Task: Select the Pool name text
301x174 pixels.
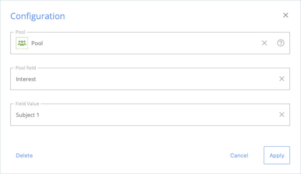Action: click(x=37, y=43)
